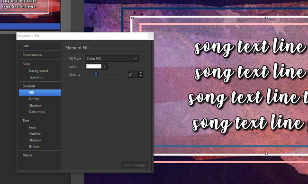Open the Info section in Inspector
308x184 pixels.
click(40, 46)
